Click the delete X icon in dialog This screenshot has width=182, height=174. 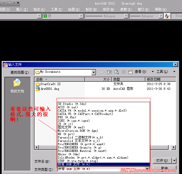coord(124,72)
